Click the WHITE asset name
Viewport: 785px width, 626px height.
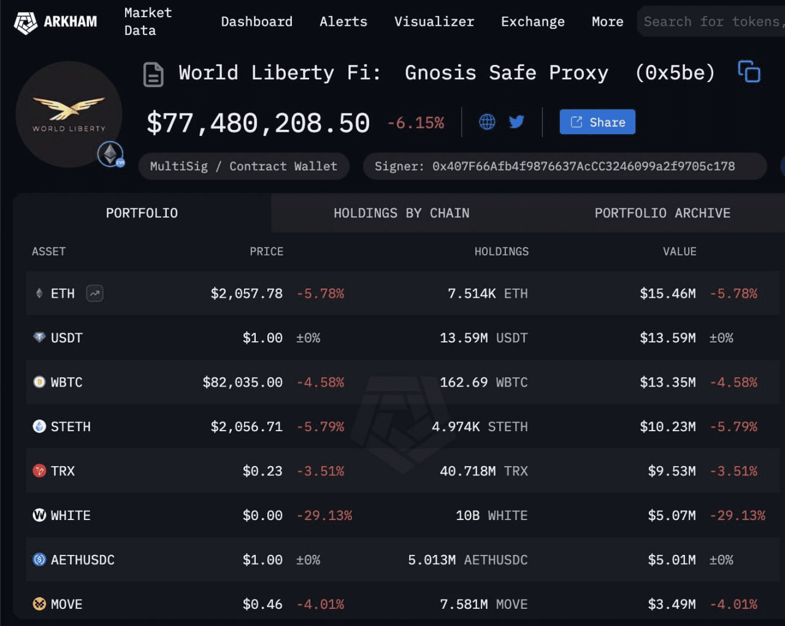point(71,515)
